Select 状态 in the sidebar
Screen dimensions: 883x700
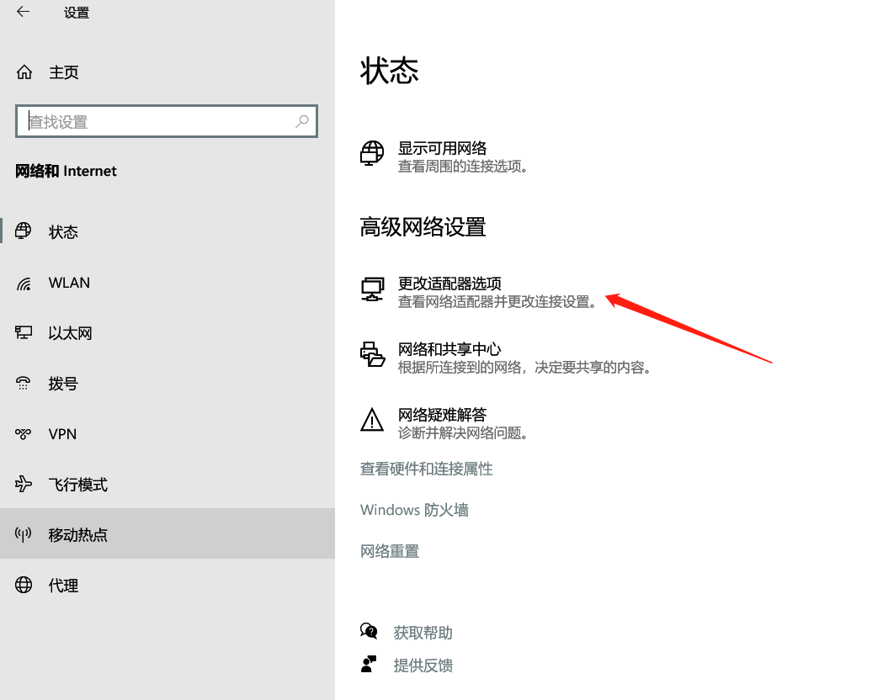pyautogui.click(x=168, y=232)
